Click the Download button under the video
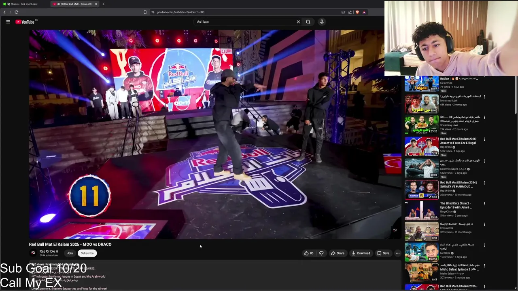518x291 pixels. coord(361,253)
